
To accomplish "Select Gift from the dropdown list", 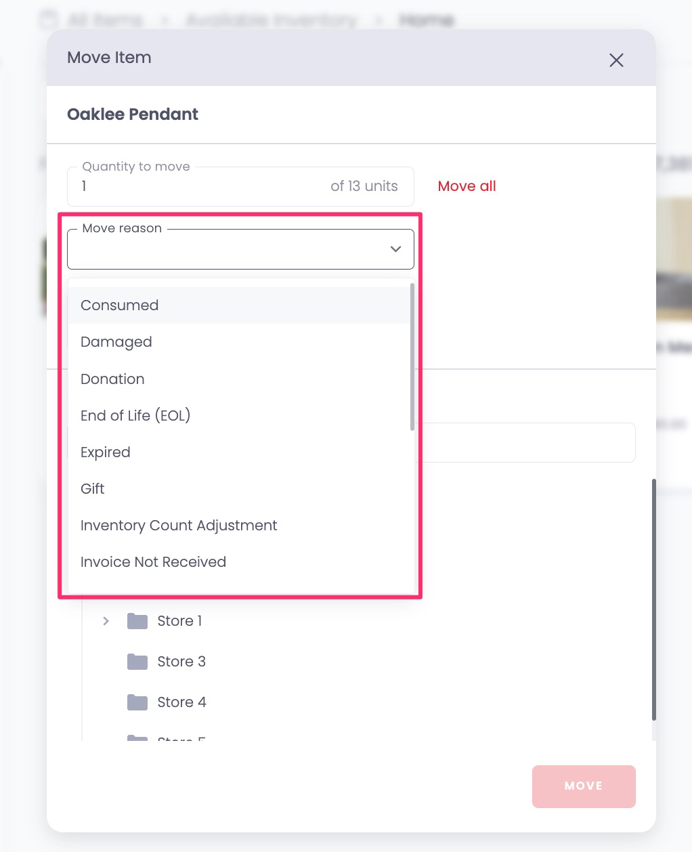I will tap(240, 489).
